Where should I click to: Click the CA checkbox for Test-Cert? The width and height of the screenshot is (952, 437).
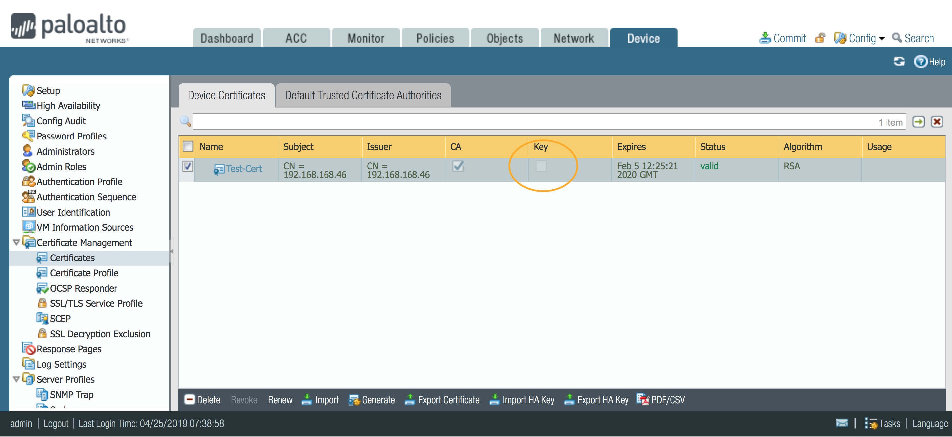click(458, 166)
